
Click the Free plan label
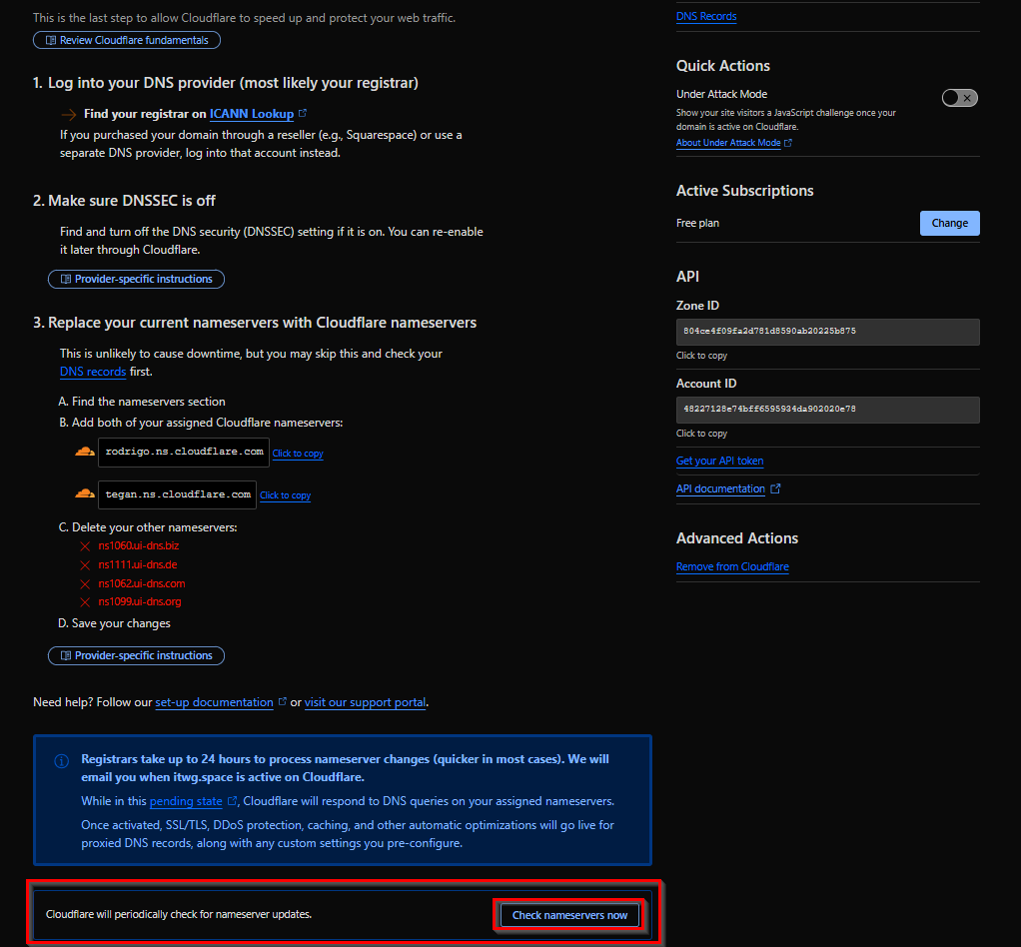(x=697, y=224)
